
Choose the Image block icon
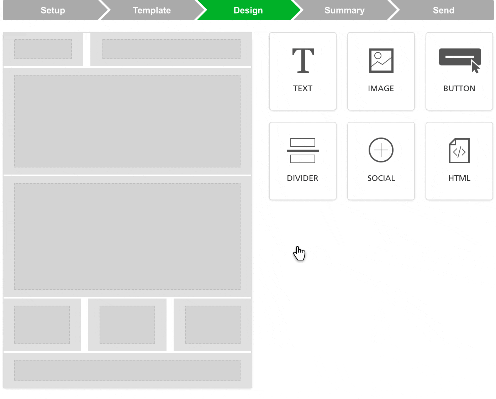(x=381, y=61)
